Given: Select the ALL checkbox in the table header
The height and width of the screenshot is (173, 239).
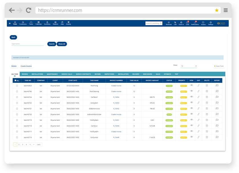Looking at the screenshot, I should pos(16,80).
